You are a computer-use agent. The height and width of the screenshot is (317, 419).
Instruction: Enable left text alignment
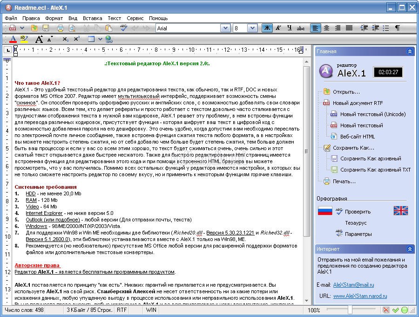coord(315,28)
